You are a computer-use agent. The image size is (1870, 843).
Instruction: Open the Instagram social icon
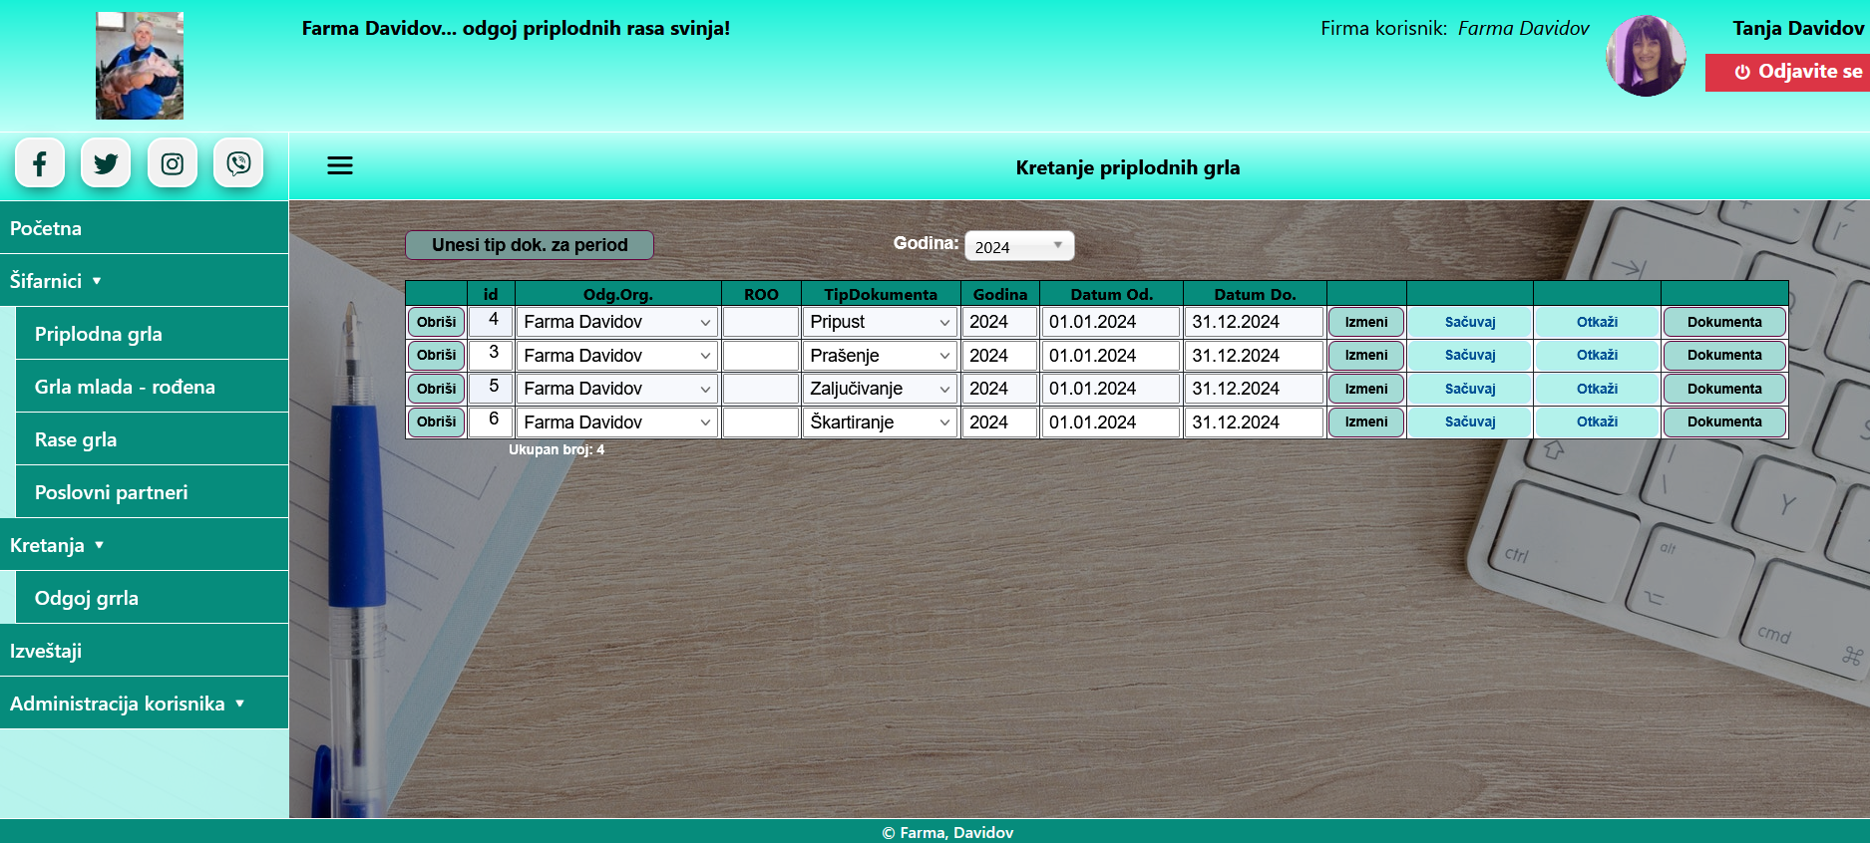tap(173, 163)
